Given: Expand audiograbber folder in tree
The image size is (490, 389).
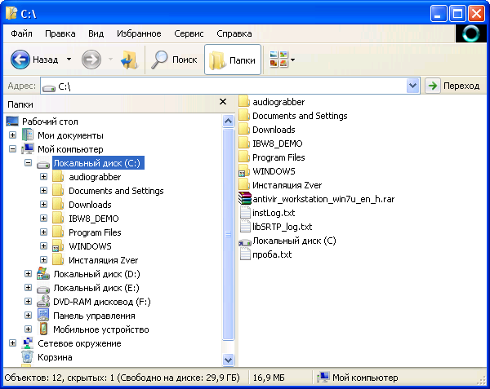Looking at the screenshot, I should pos(44,177).
